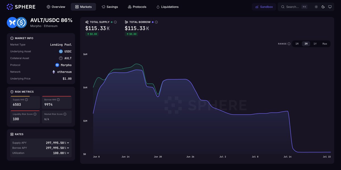
Task: Set chart range to 3M
Action: tap(306, 44)
